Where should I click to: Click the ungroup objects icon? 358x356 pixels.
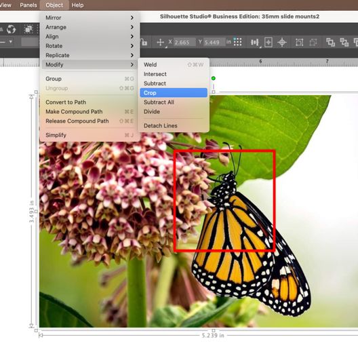click(313, 42)
